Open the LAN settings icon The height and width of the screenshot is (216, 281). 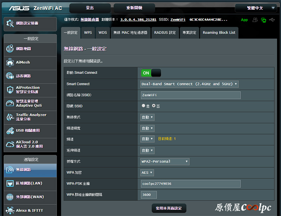(10, 183)
